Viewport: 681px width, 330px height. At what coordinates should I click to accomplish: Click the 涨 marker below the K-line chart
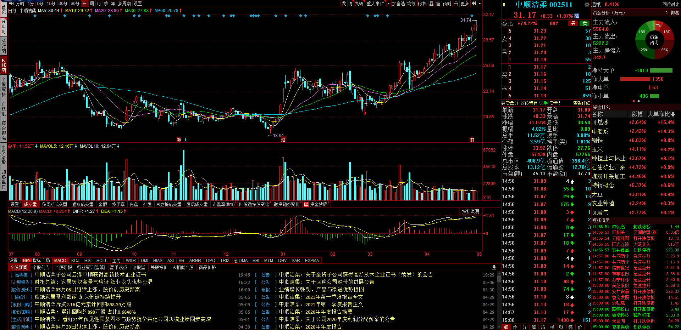click(x=179, y=140)
